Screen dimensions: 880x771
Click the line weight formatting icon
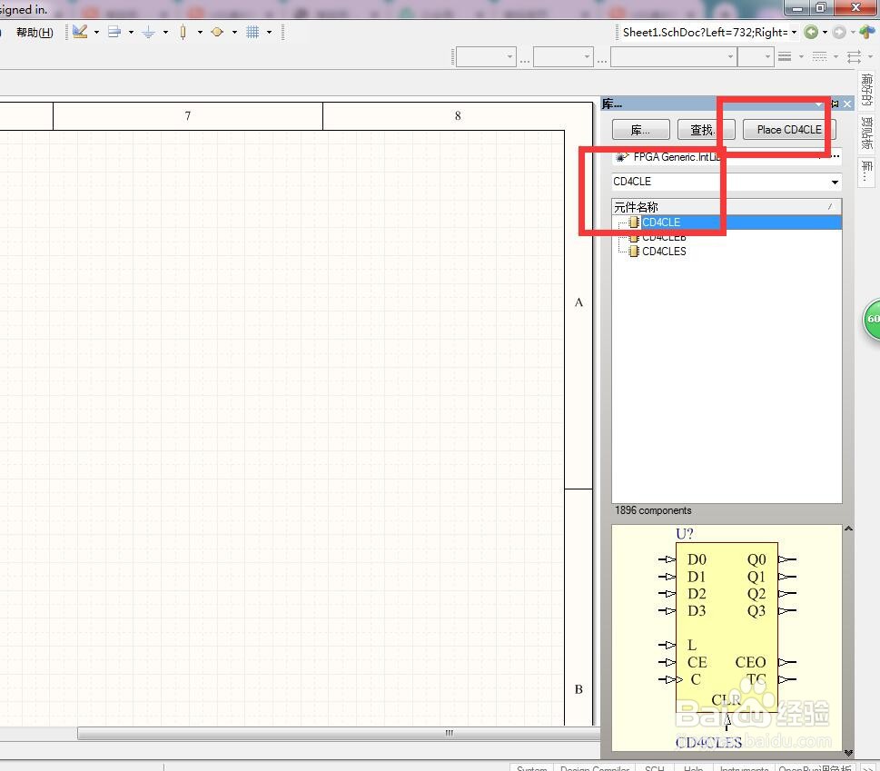pos(786,56)
